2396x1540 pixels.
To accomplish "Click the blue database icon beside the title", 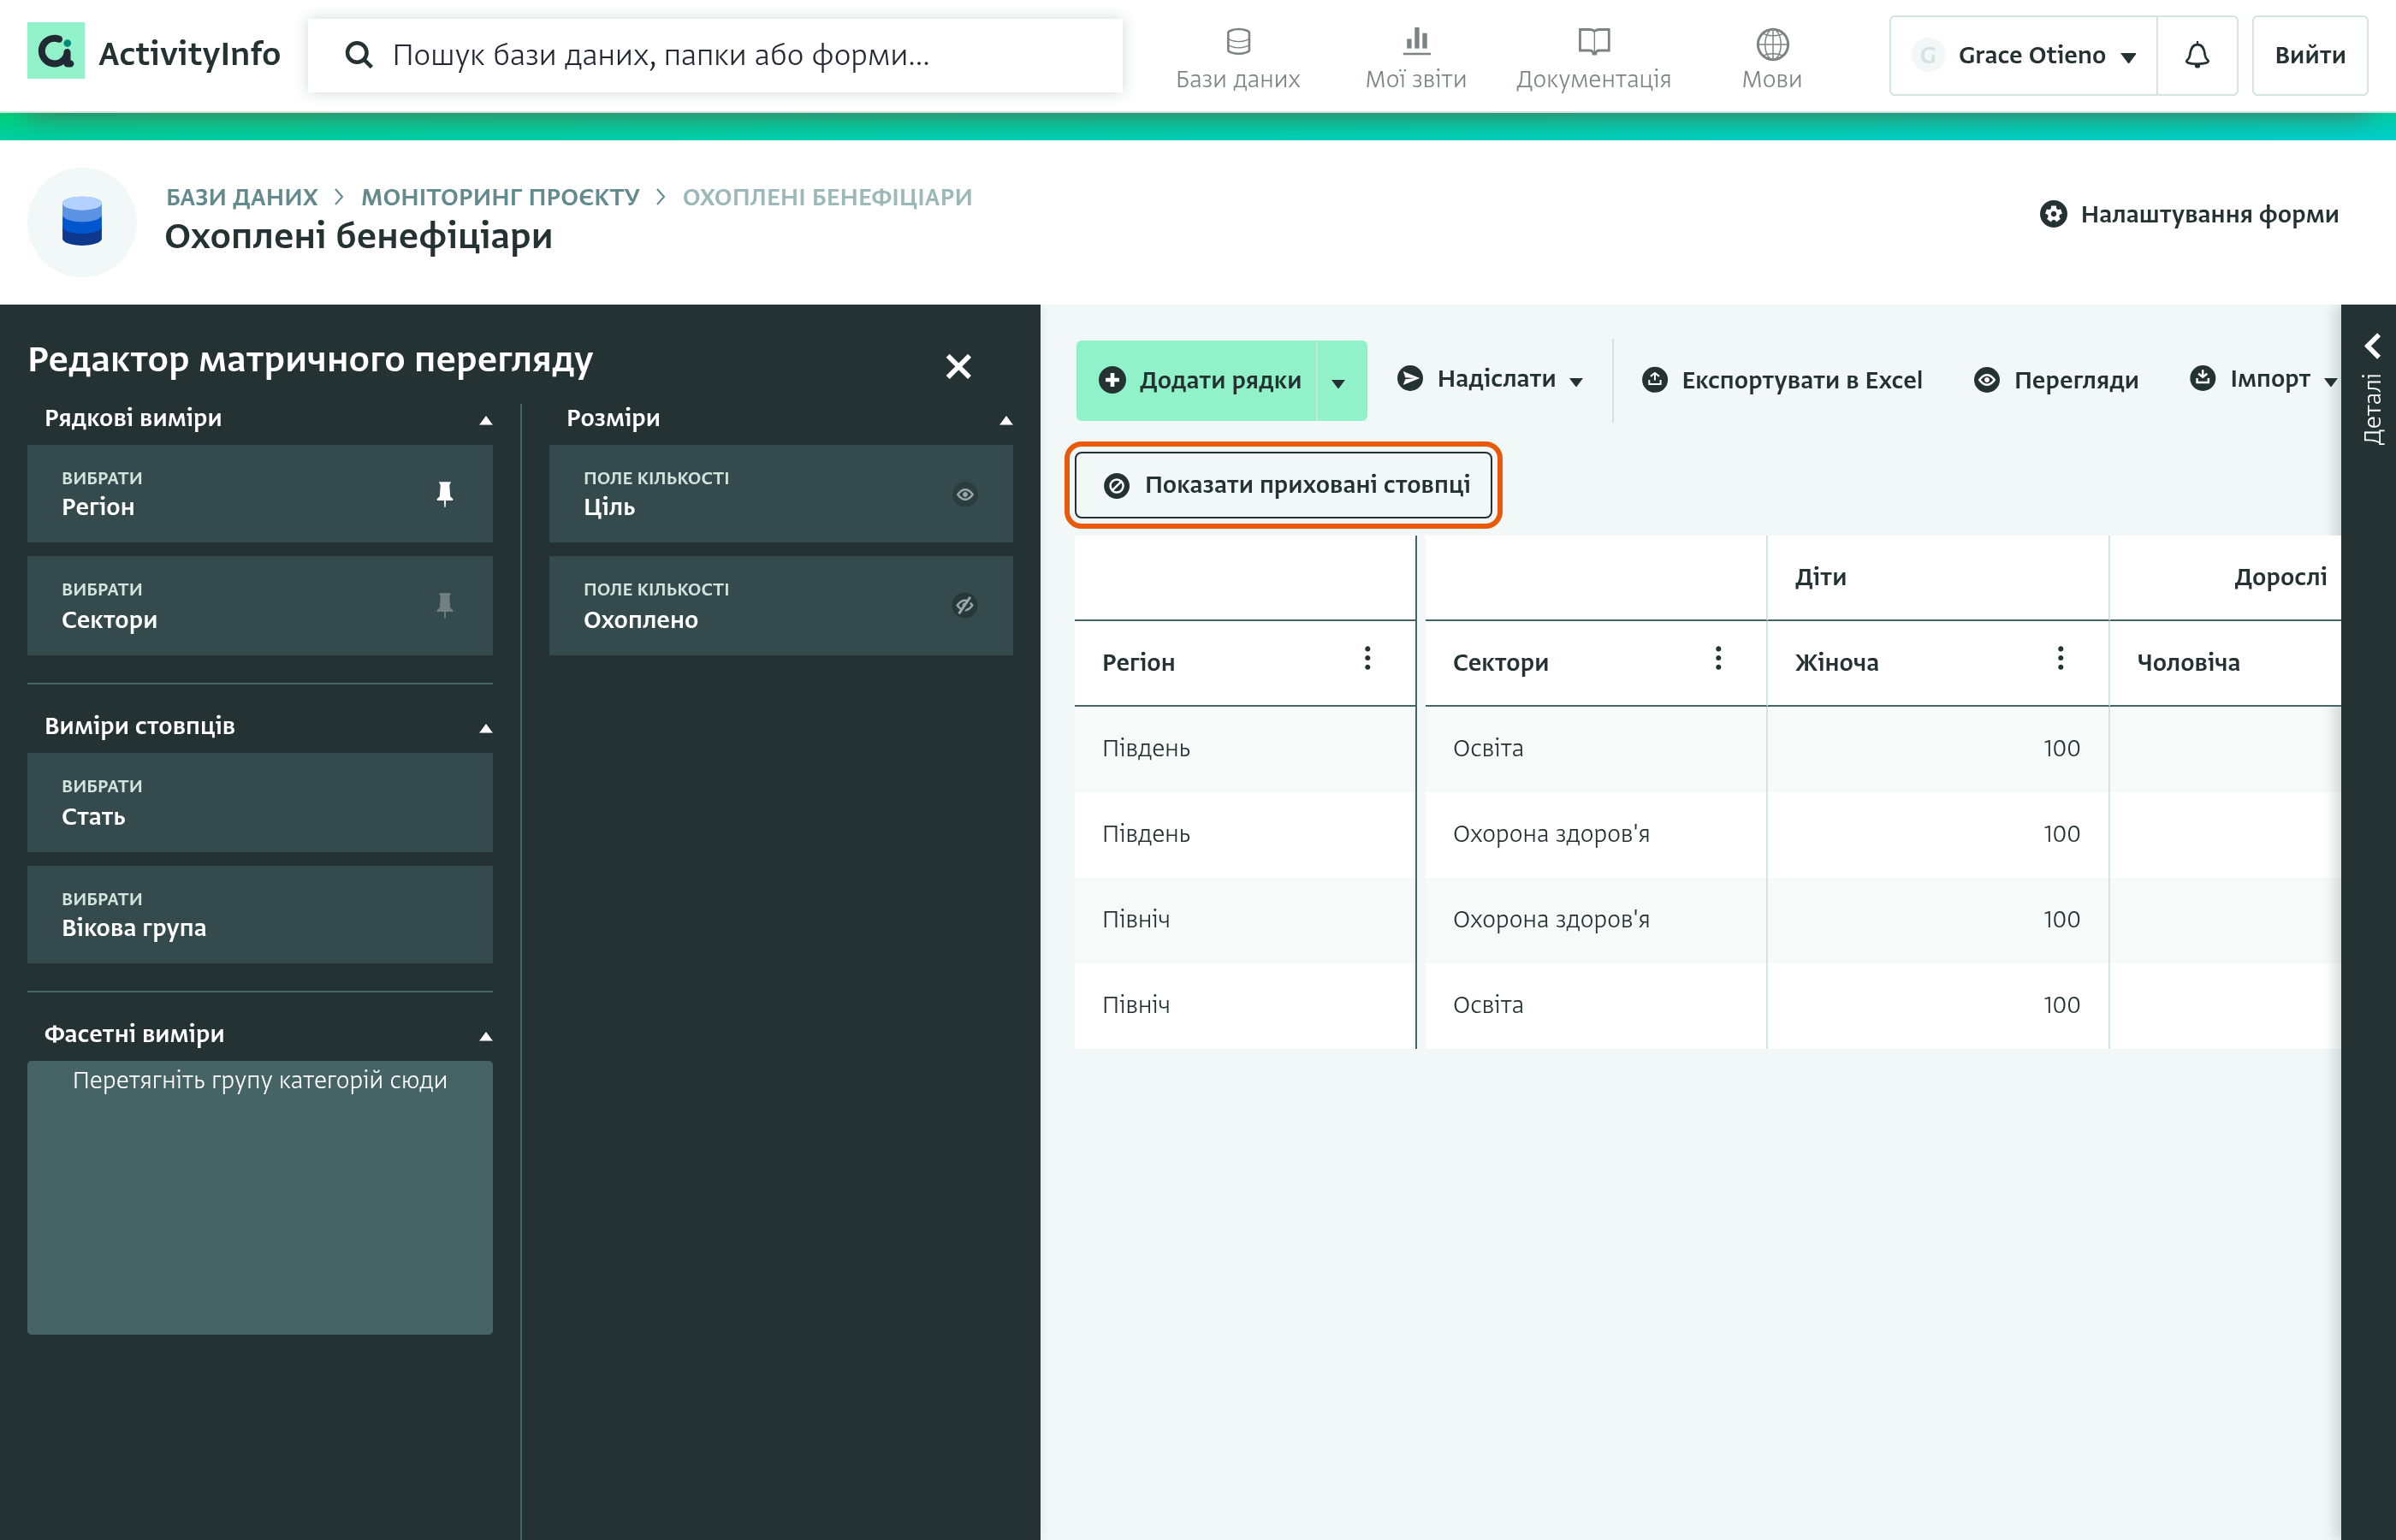I will pos(82,222).
